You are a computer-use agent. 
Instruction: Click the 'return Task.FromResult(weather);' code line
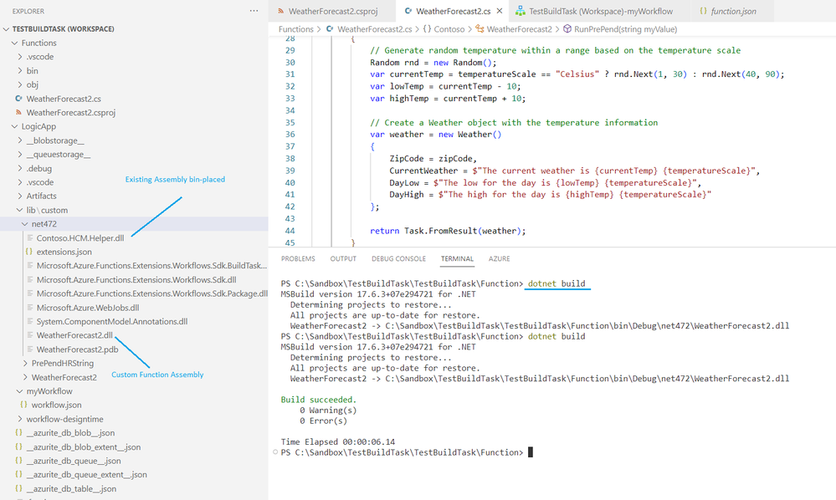click(x=448, y=231)
